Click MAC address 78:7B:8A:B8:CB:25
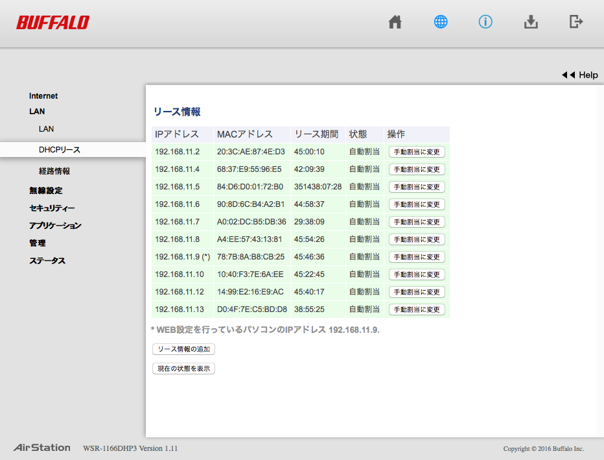This screenshot has width=604, height=460. pyautogui.click(x=251, y=257)
